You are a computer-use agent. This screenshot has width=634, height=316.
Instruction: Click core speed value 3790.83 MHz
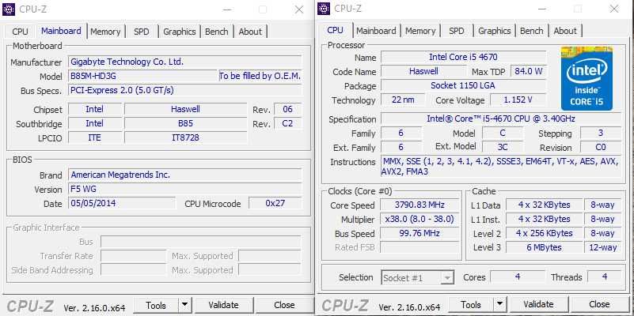(420, 205)
